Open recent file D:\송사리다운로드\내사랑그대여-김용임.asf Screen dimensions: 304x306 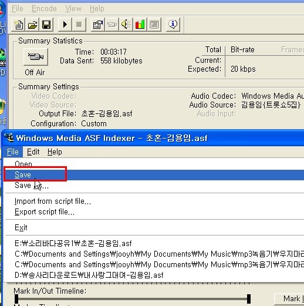click(x=154, y=275)
